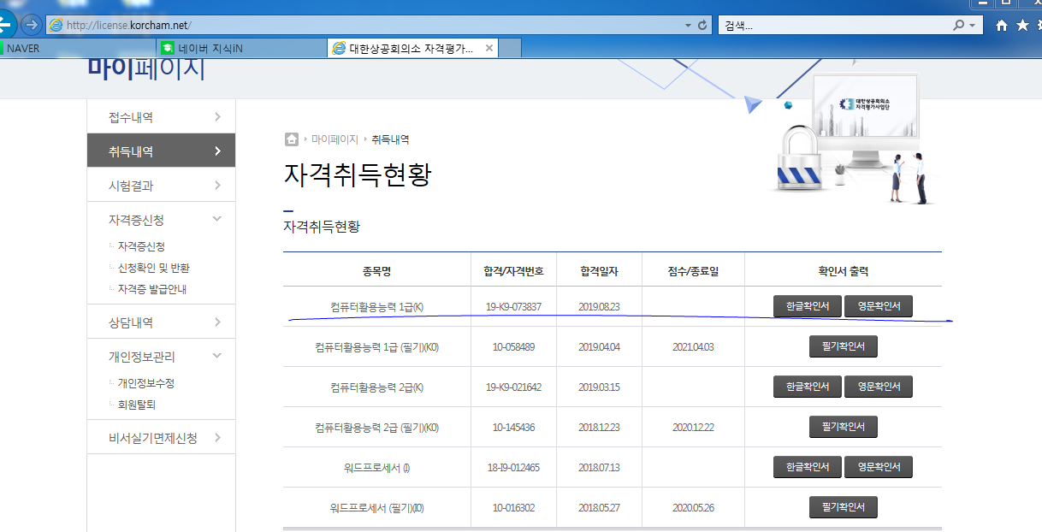This screenshot has height=532, width=1042.
Task: Close the 대한상공회의소 tab
Action: coord(489,48)
